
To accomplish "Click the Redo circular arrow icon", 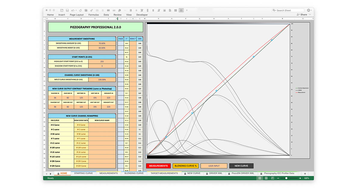I will [80, 10].
